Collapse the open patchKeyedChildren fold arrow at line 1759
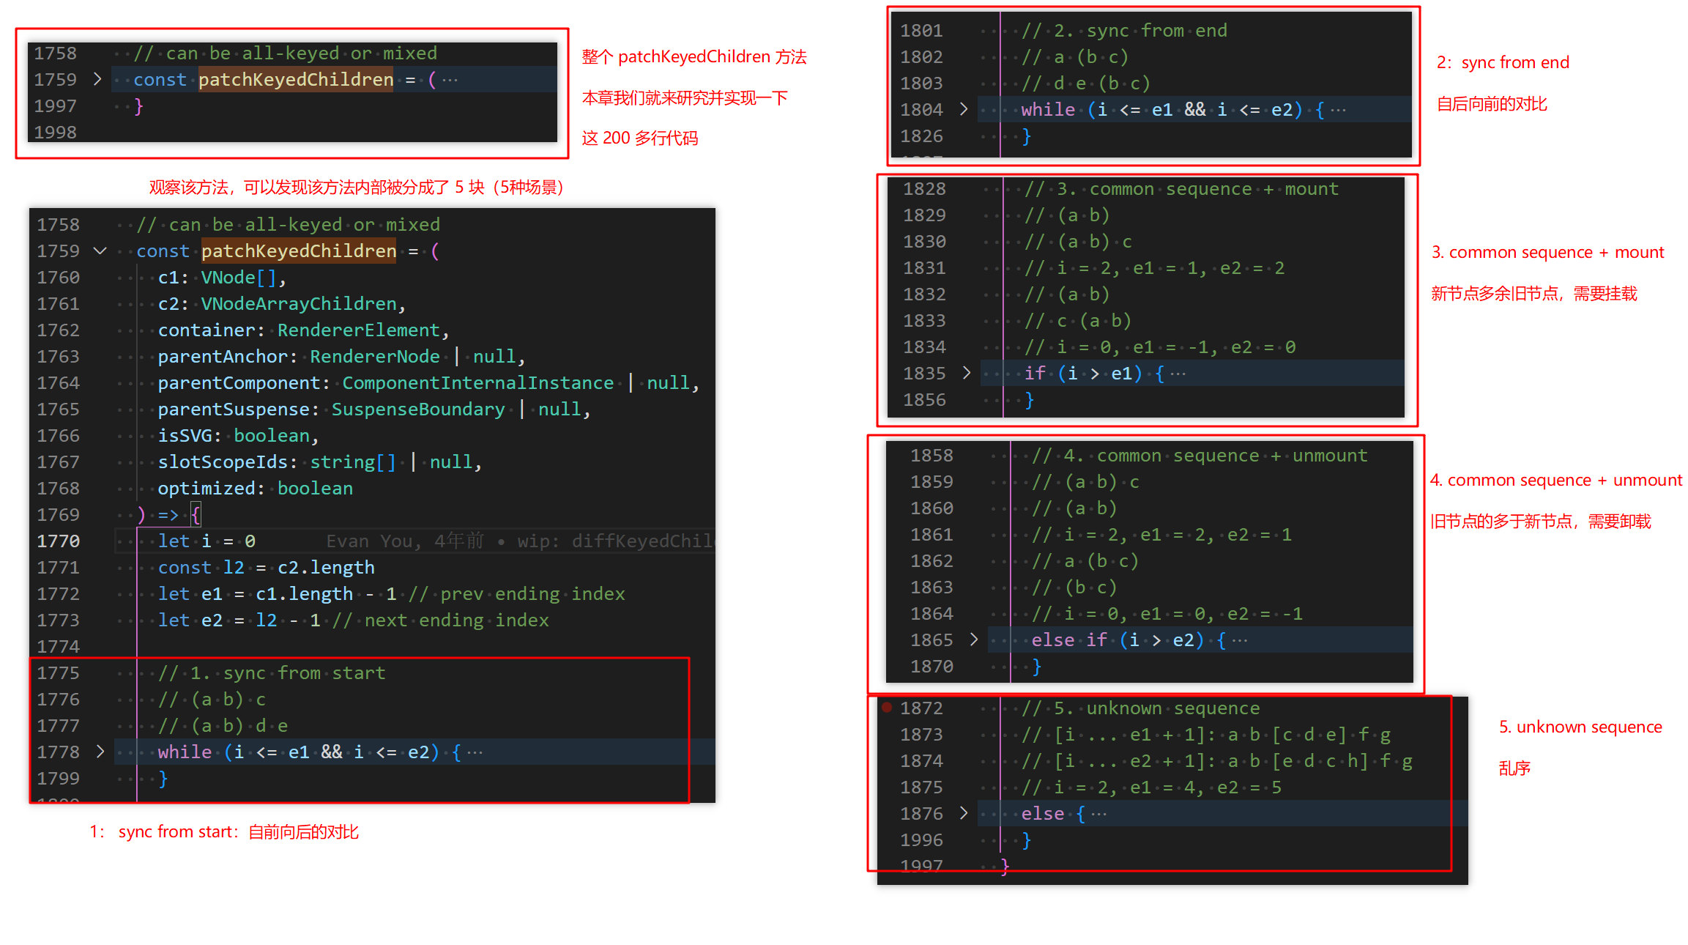The image size is (1688, 945). 100,251
